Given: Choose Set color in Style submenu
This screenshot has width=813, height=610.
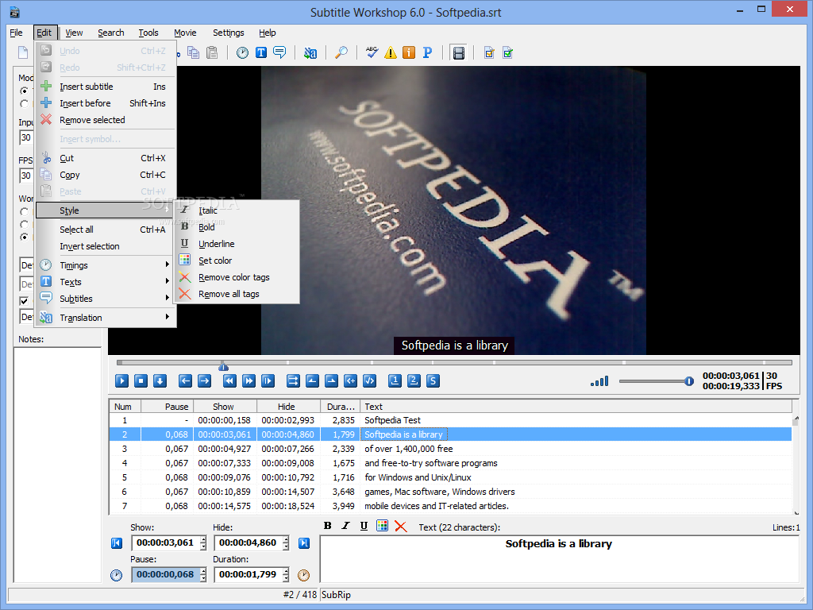Looking at the screenshot, I should (238, 261).
